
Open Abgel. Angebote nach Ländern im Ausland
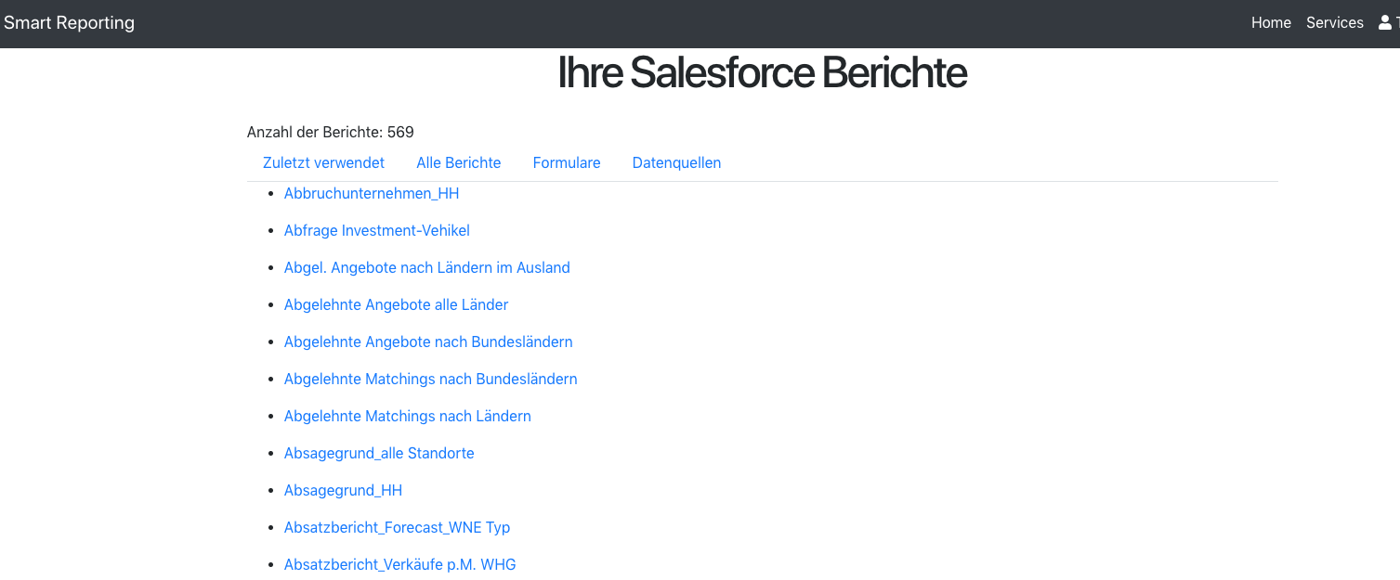pyautogui.click(x=427, y=267)
